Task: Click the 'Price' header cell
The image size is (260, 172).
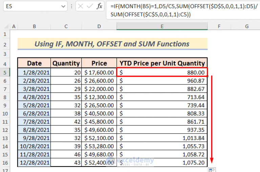Action: click(99, 63)
